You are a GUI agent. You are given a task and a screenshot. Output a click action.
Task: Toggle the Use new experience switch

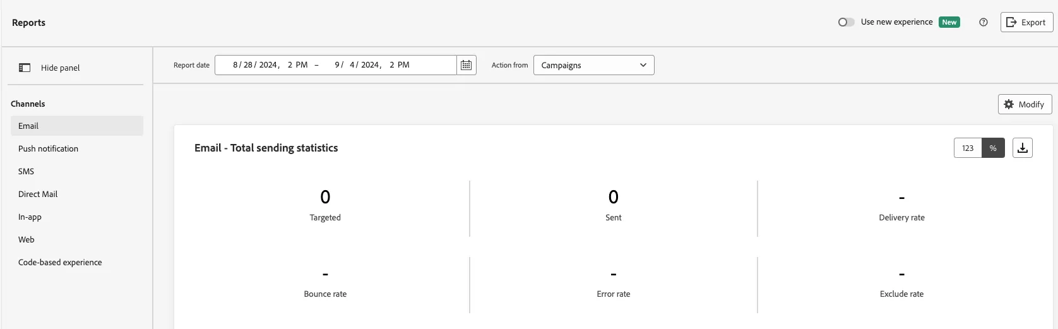click(846, 22)
